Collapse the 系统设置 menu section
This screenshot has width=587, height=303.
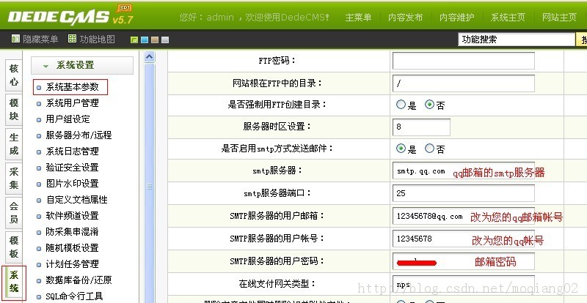tap(82, 65)
